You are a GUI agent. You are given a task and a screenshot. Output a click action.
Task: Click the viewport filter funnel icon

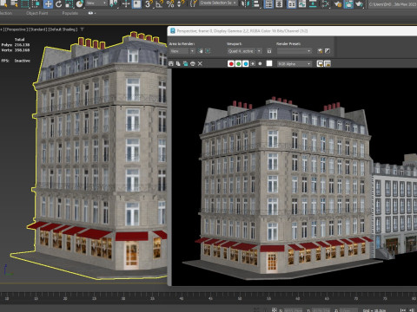coord(82,29)
